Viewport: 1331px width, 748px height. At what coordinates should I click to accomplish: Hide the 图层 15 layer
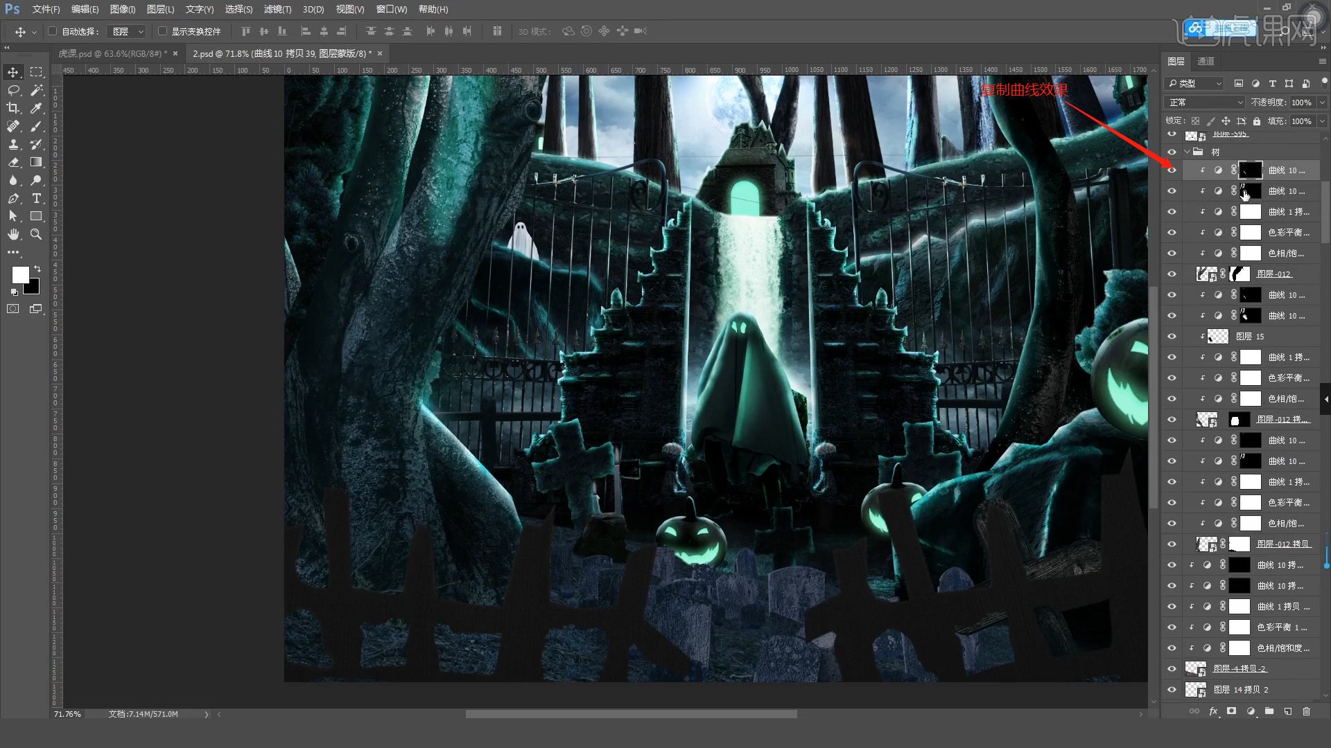pos(1172,337)
